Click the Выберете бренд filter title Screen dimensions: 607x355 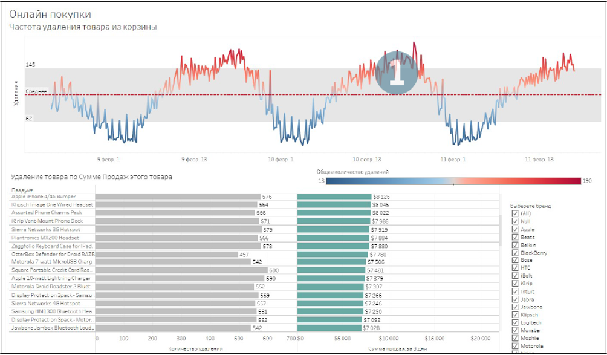click(x=531, y=206)
